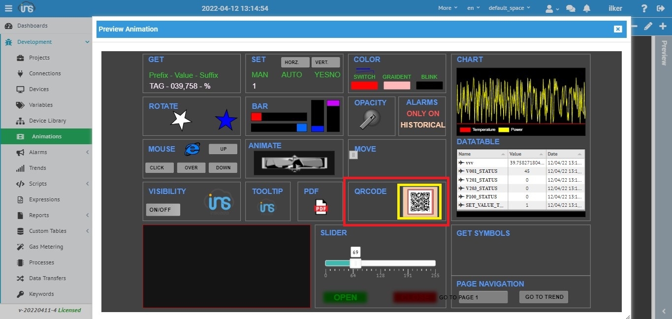This screenshot has width=672, height=319.
Task: Switch the set orientation to HORZ.
Action: (295, 63)
